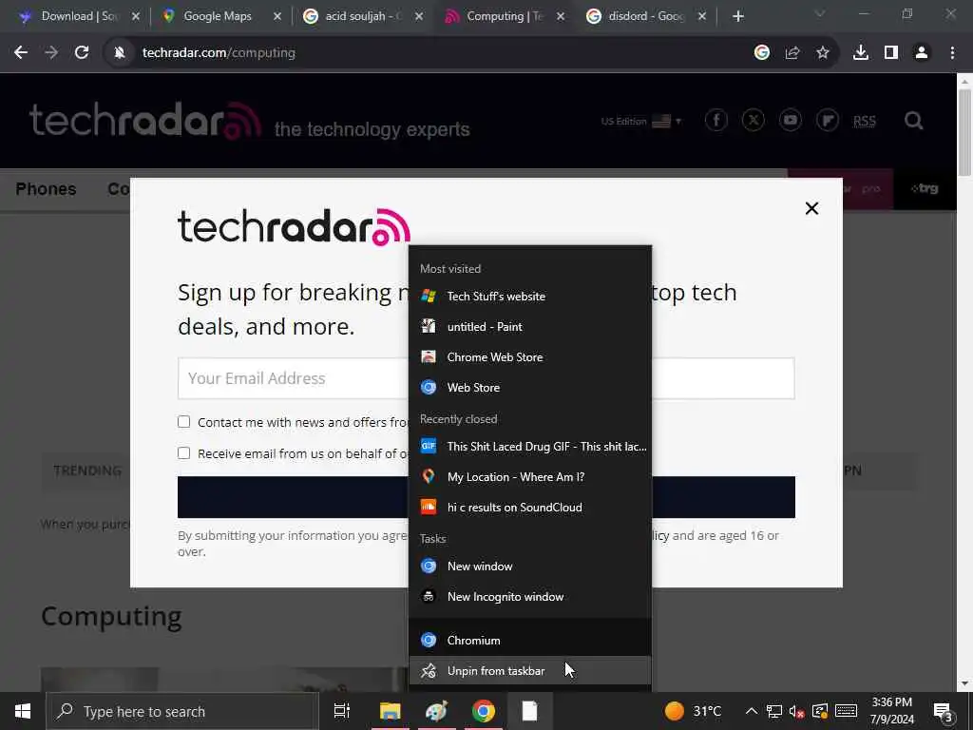Reload the techradar page

click(82, 53)
